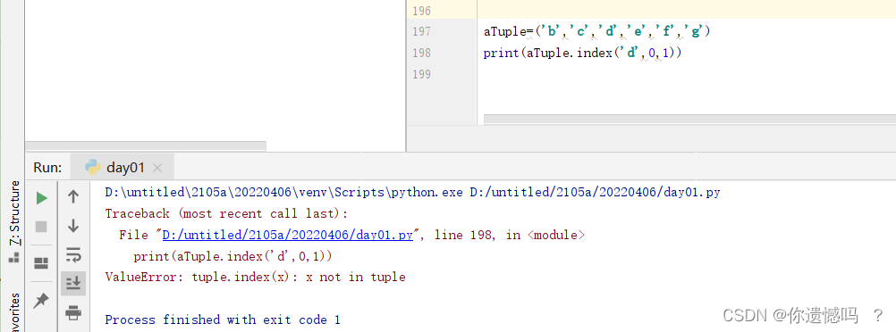Select the ValueError message line

click(256, 278)
